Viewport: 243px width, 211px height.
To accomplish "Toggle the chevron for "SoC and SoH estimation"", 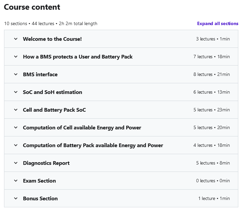I will coord(16,92).
